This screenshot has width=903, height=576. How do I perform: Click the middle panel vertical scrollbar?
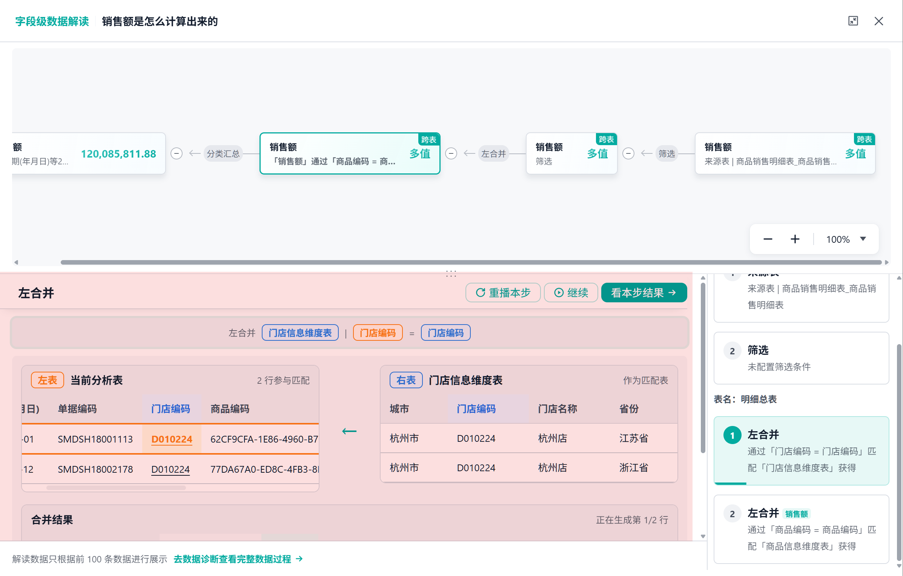click(703, 368)
